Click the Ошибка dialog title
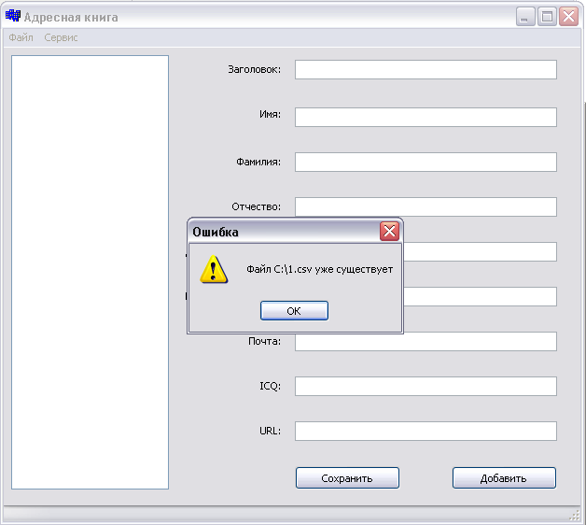 (216, 232)
